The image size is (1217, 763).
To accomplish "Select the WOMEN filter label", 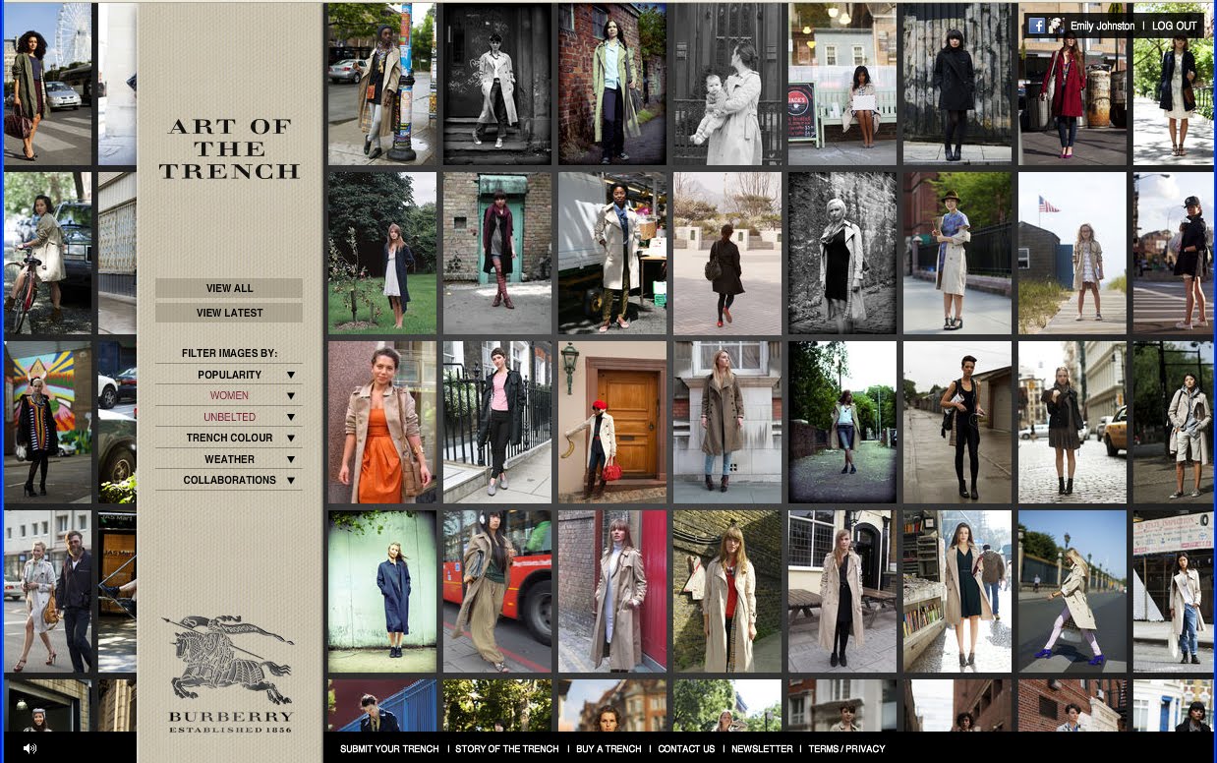I will click(229, 395).
